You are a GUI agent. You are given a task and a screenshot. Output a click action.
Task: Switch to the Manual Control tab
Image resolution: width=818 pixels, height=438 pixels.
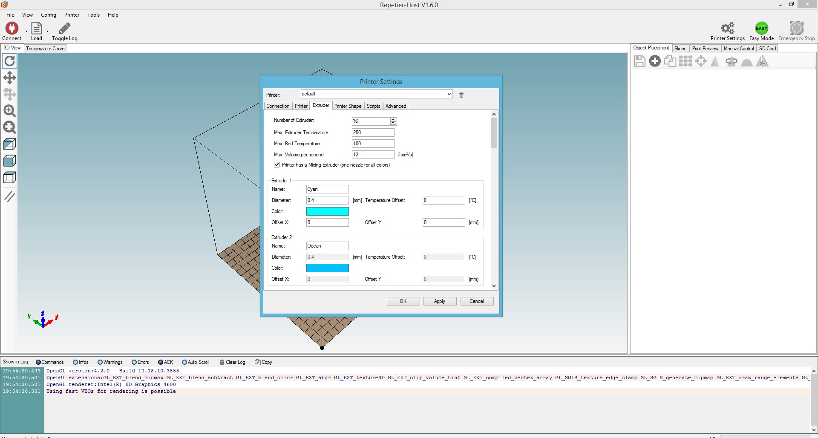(739, 49)
